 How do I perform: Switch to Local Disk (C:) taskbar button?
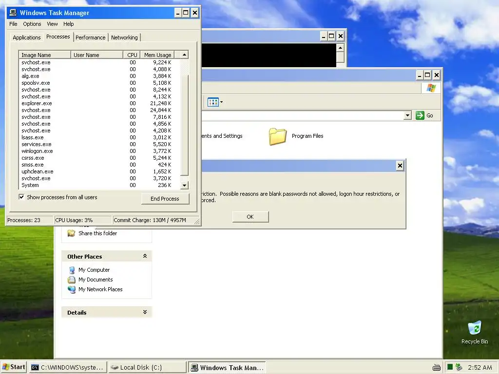tap(147, 367)
